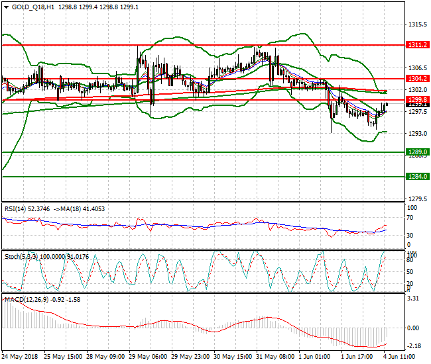Screen dimensions: 431x364
Task: Click the 1306.5 price scale value
Action: pos(418,68)
